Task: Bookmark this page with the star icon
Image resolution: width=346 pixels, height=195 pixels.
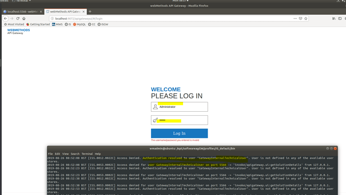Action: coord(306,19)
